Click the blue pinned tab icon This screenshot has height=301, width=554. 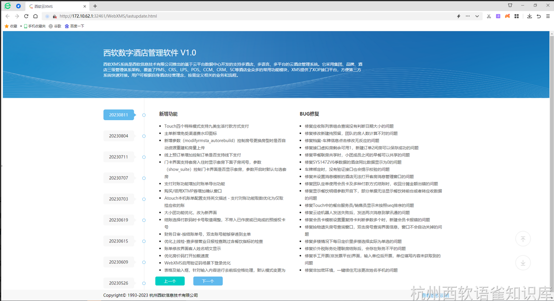18,6
